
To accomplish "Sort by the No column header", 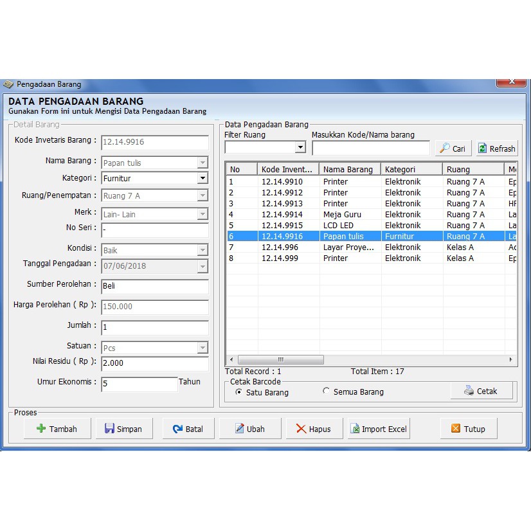I will (x=242, y=169).
